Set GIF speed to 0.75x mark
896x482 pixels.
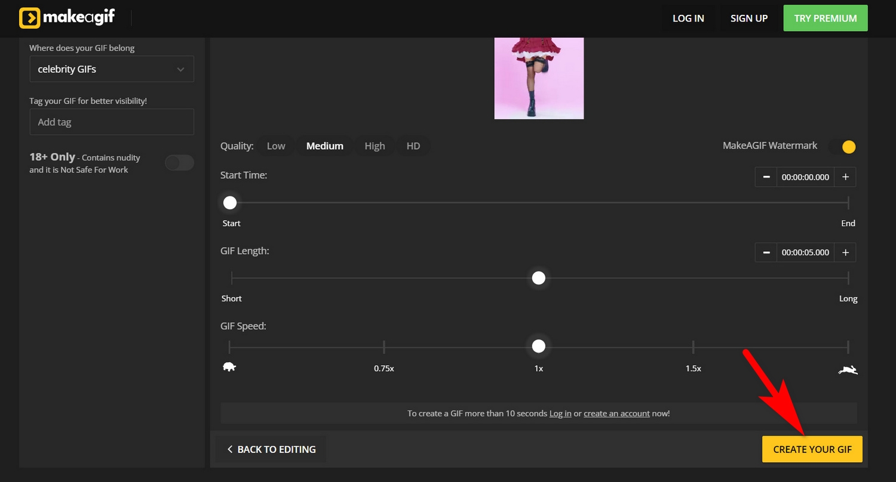[384, 347]
